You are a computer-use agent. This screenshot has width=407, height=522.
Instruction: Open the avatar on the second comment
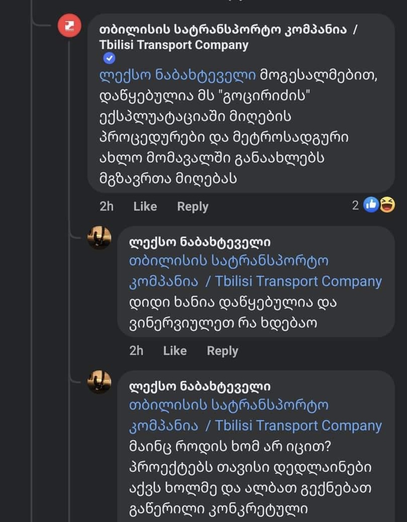[99, 237]
